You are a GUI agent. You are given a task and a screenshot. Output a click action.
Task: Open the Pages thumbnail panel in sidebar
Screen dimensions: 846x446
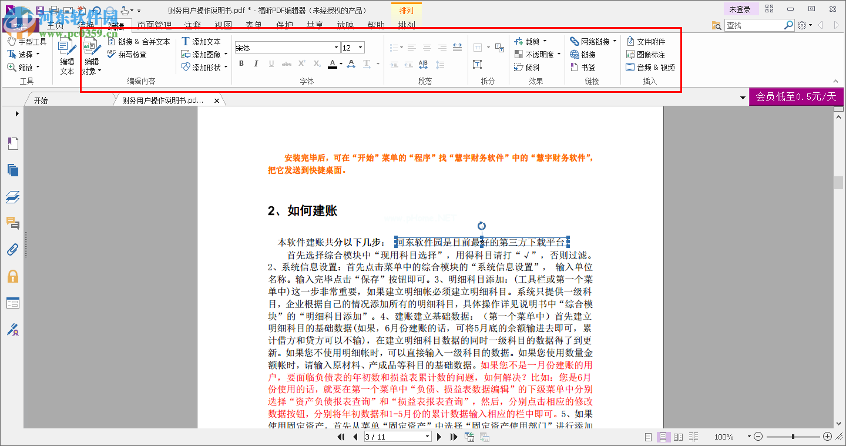point(13,170)
